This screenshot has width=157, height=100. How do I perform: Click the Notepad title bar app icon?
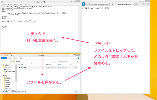[x=2, y=2]
